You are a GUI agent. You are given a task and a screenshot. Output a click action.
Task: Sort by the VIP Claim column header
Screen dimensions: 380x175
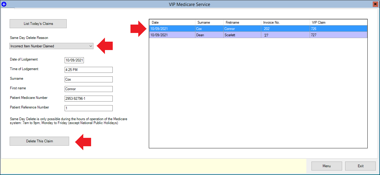click(339, 22)
